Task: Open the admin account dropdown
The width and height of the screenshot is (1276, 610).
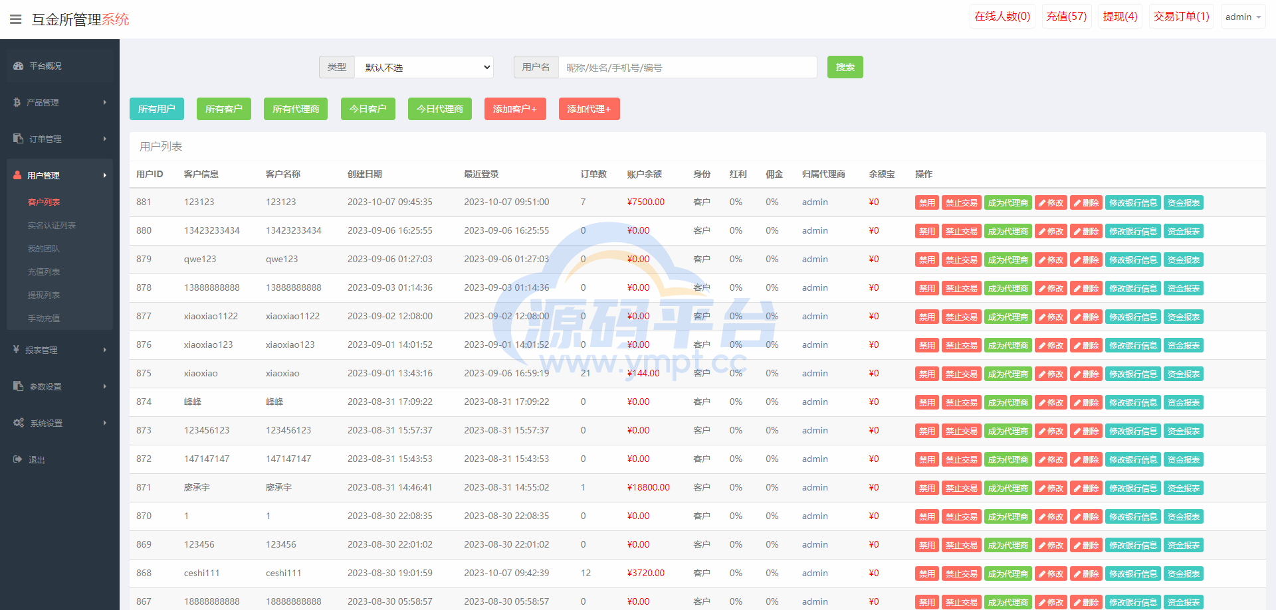Action: pos(1243,17)
